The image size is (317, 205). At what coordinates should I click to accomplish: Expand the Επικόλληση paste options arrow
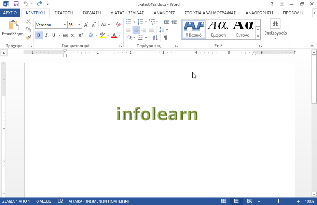pyautogui.click(x=13, y=39)
